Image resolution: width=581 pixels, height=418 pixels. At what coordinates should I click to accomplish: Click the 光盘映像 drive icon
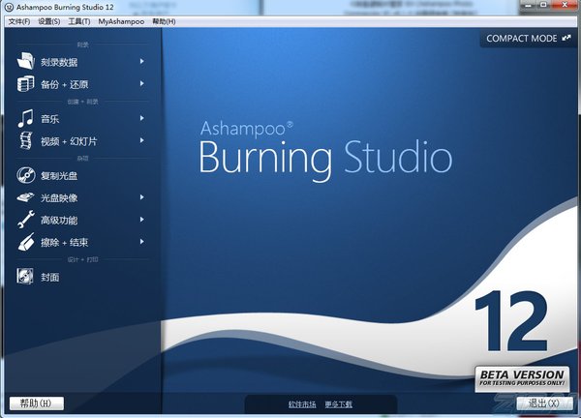click(x=26, y=197)
